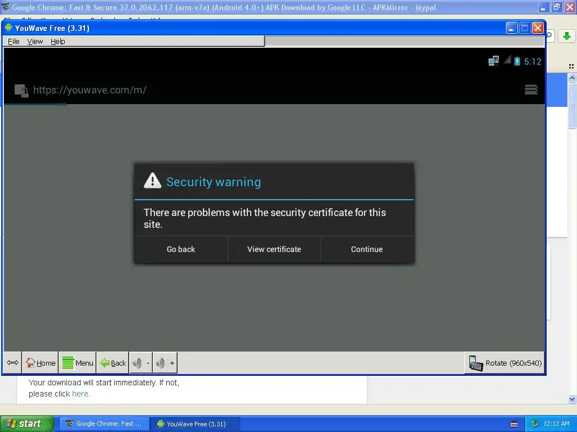Click the green download arrow in Mypal
577x432 pixels.
pos(567,35)
